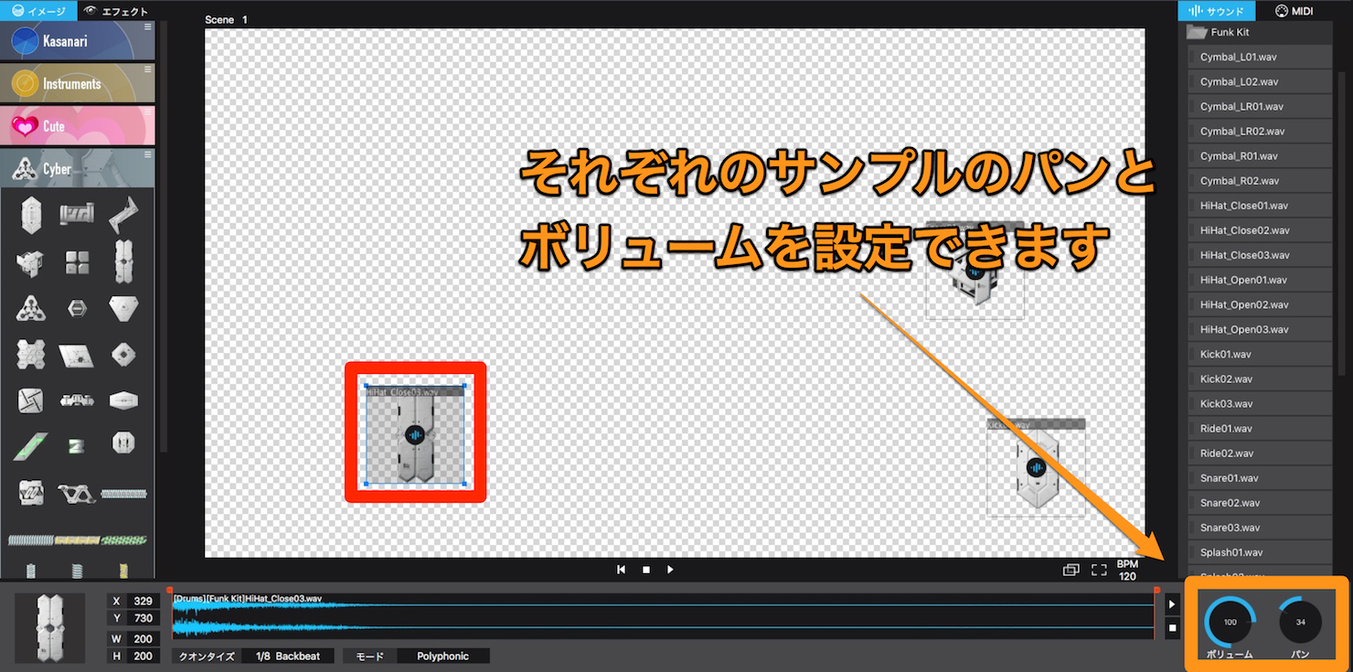Select the HiHat_Close03.wav object on canvas

(x=415, y=434)
